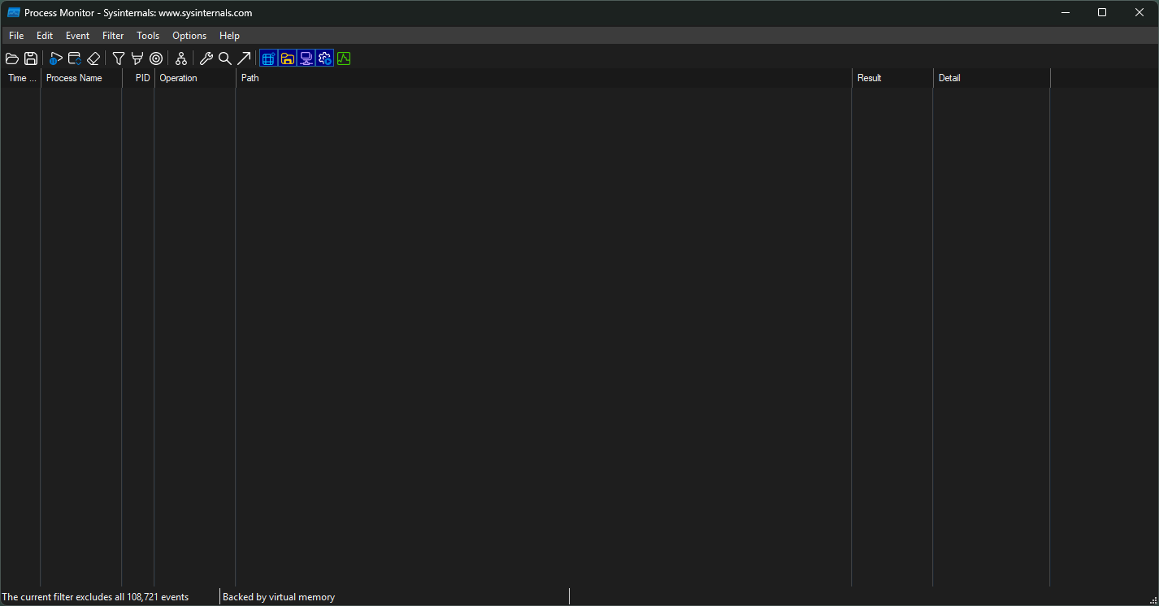Open the Process Tree icon

181,58
